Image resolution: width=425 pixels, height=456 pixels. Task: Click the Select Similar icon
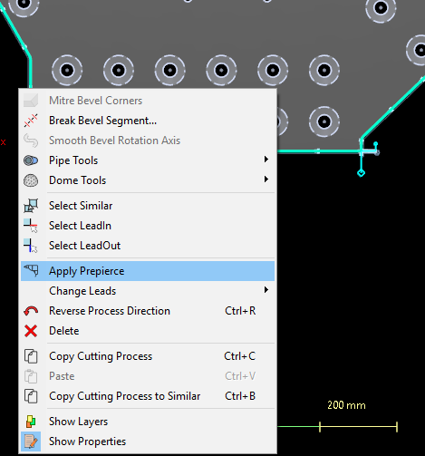(31, 206)
